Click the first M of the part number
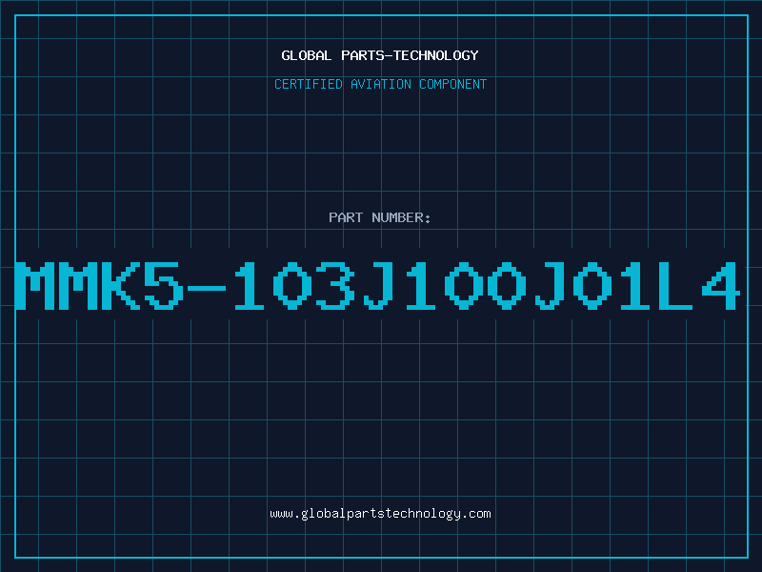This screenshot has height=572, width=762. pyautogui.click(x=35, y=285)
